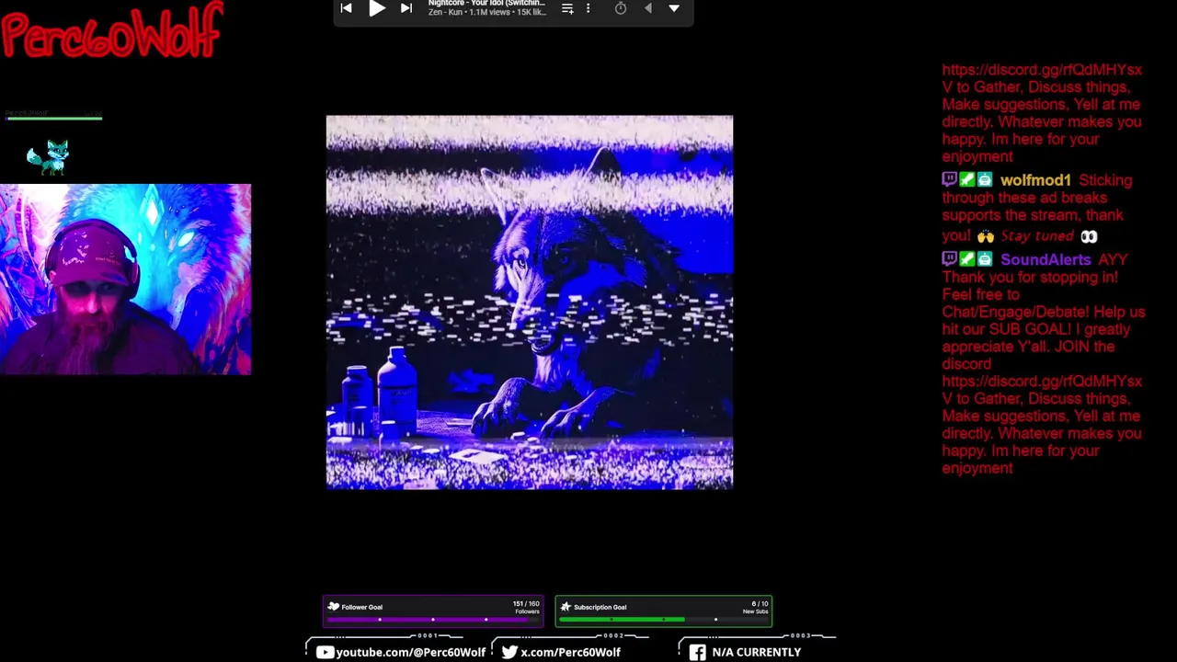Open the x.com/Perc60Wolf link
The height and width of the screenshot is (662, 1177).
[570, 652]
